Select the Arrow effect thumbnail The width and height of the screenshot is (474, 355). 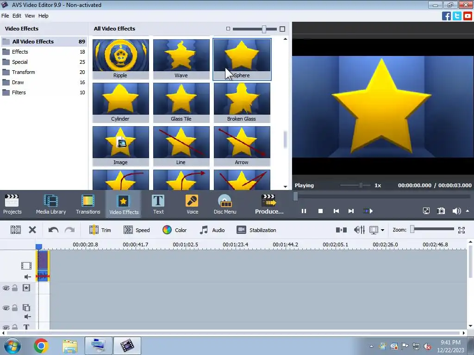tap(242, 146)
